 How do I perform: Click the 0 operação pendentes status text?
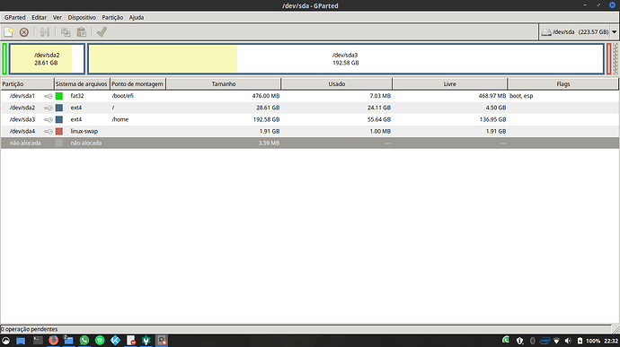[30, 329]
